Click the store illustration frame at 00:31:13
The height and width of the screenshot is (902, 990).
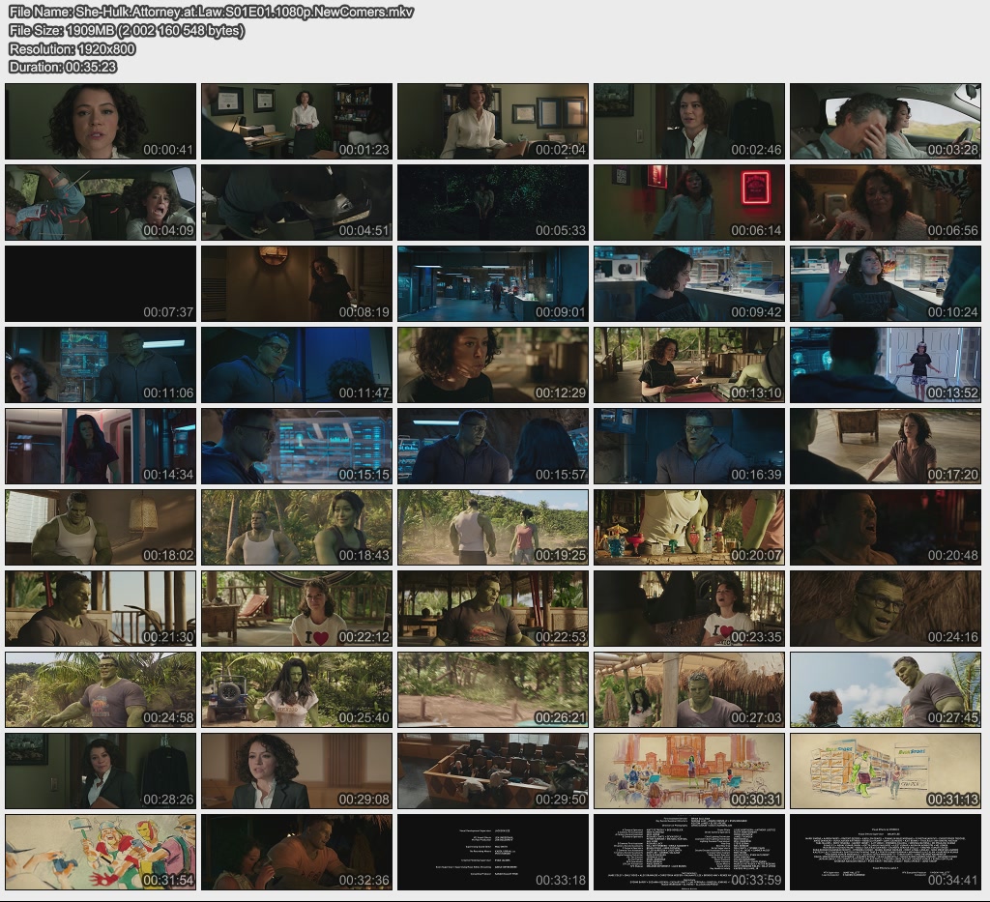tap(886, 771)
